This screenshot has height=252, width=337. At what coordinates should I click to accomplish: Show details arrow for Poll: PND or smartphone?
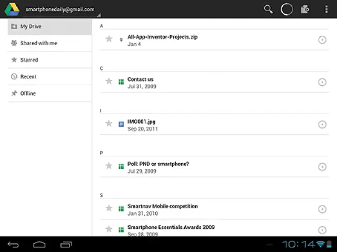(x=322, y=167)
